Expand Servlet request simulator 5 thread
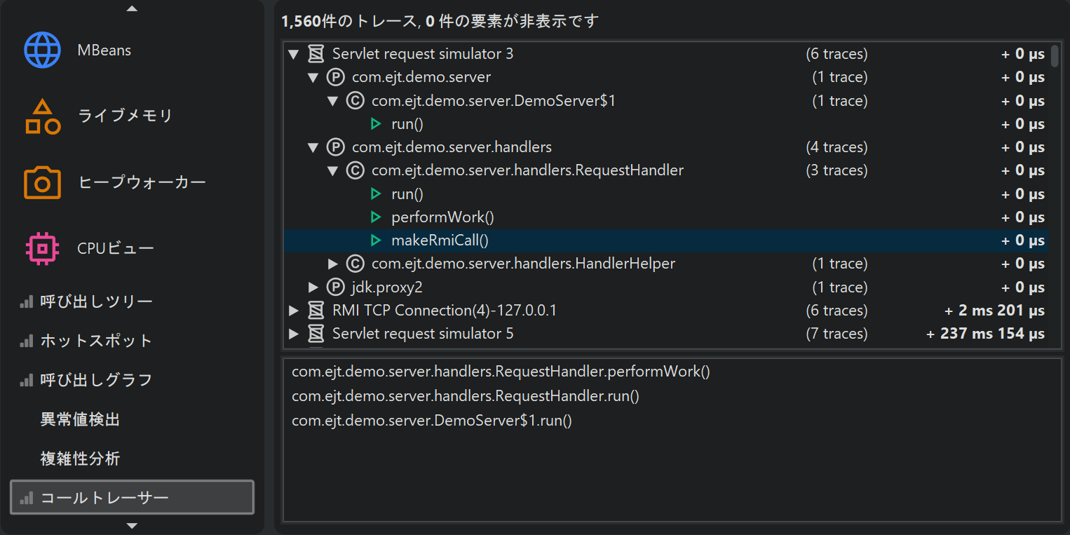This screenshot has height=535, width=1070. tap(294, 334)
